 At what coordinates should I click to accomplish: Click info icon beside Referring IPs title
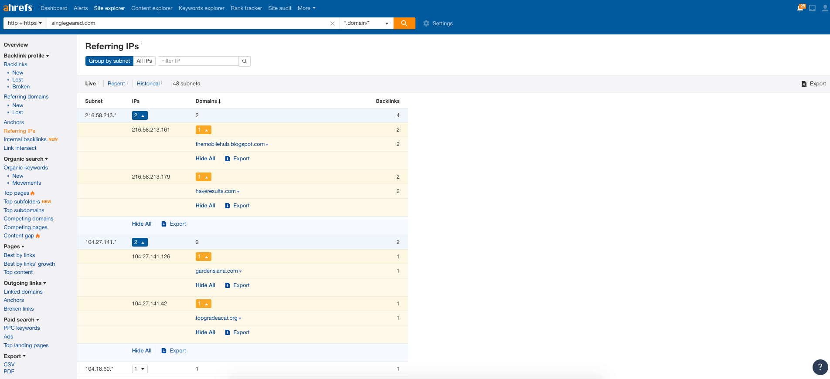coord(141,43)
